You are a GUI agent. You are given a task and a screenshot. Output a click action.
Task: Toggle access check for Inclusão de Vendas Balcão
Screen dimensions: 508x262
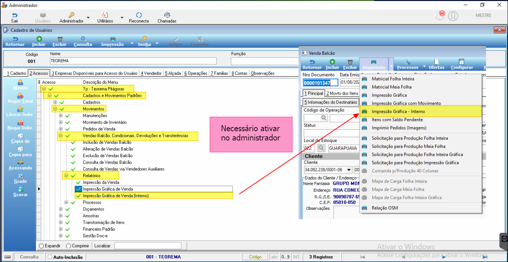tap(73, 142)
